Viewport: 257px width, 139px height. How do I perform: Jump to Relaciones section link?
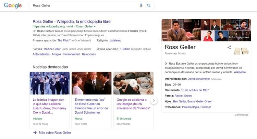coord(89,54)
